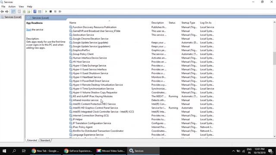Open taskbar Search magnifier icon

point(14,151)
